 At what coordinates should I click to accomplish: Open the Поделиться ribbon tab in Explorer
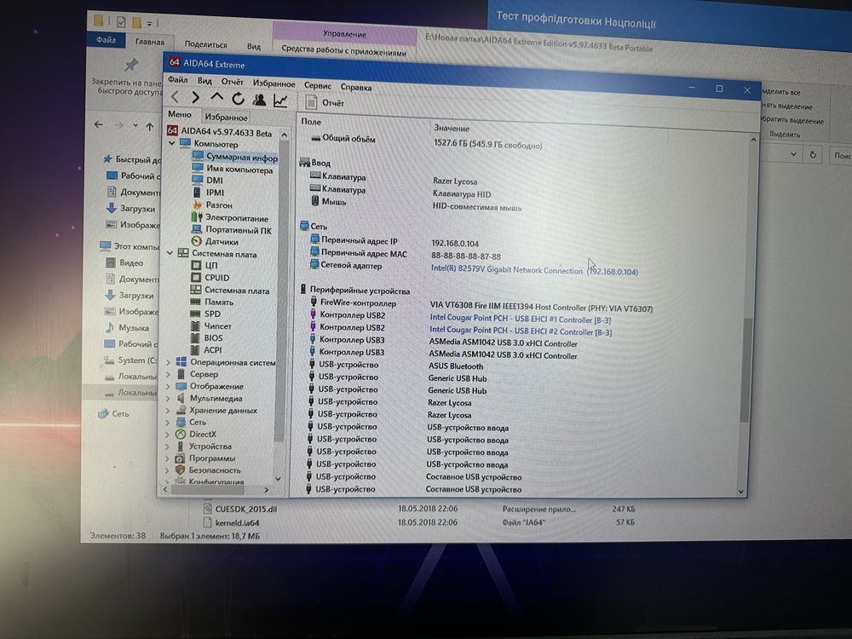pos(205,44)
